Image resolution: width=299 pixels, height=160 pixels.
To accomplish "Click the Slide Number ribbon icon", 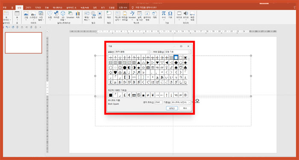I will coord(147,13).
